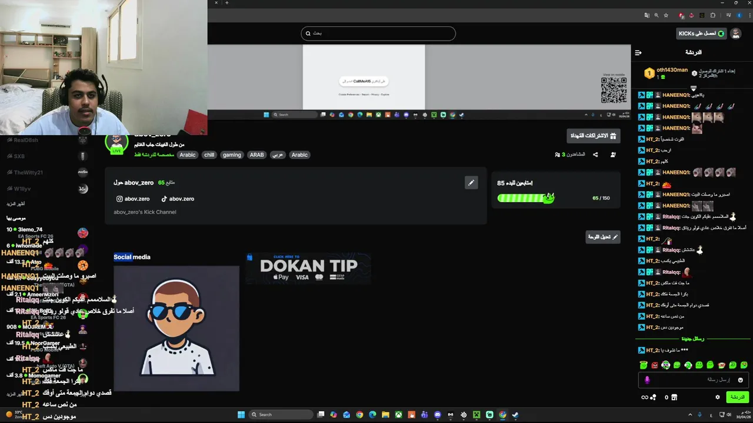Click the edit panel button with pencil
This screenshot has width=753, height=423.
tap(603, 237)
